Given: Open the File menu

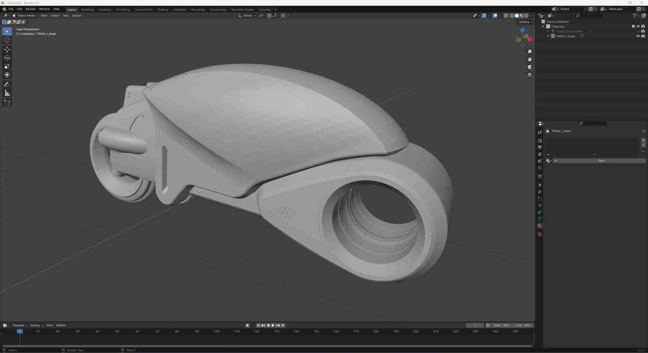Looking at the screenshot, I should (x=11, y=9).
